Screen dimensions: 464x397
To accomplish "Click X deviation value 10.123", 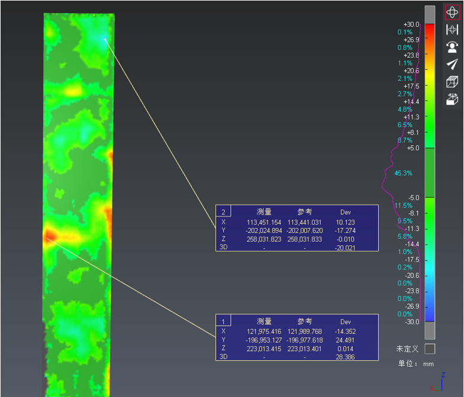I will 346,222.
